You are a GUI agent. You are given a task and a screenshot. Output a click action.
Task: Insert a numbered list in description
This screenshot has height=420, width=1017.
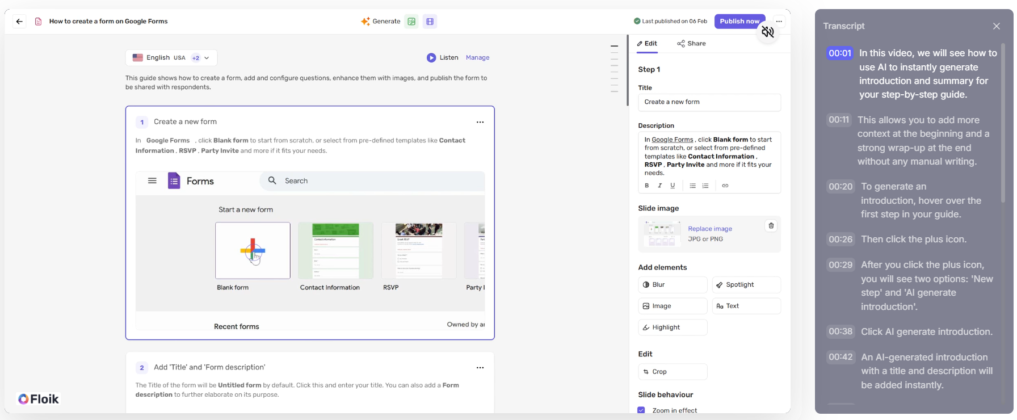coord(705,186)
